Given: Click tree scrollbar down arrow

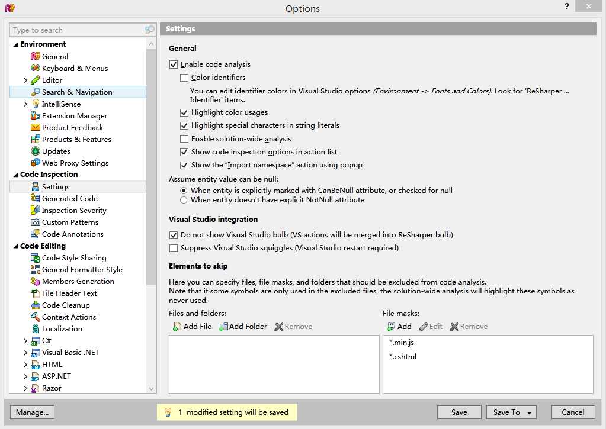Looking at the screenshot, I should tap(151, 388).
